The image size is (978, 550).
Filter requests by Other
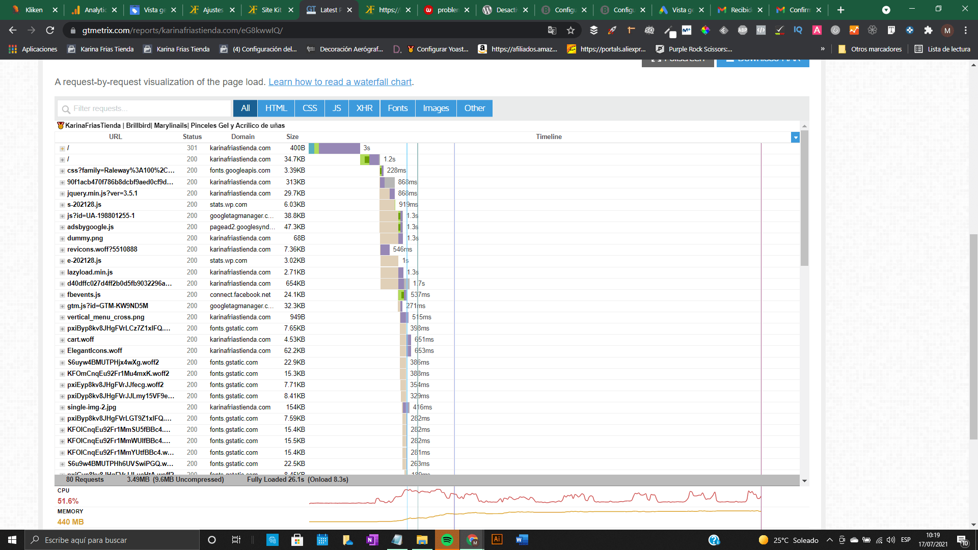[475, 108]
